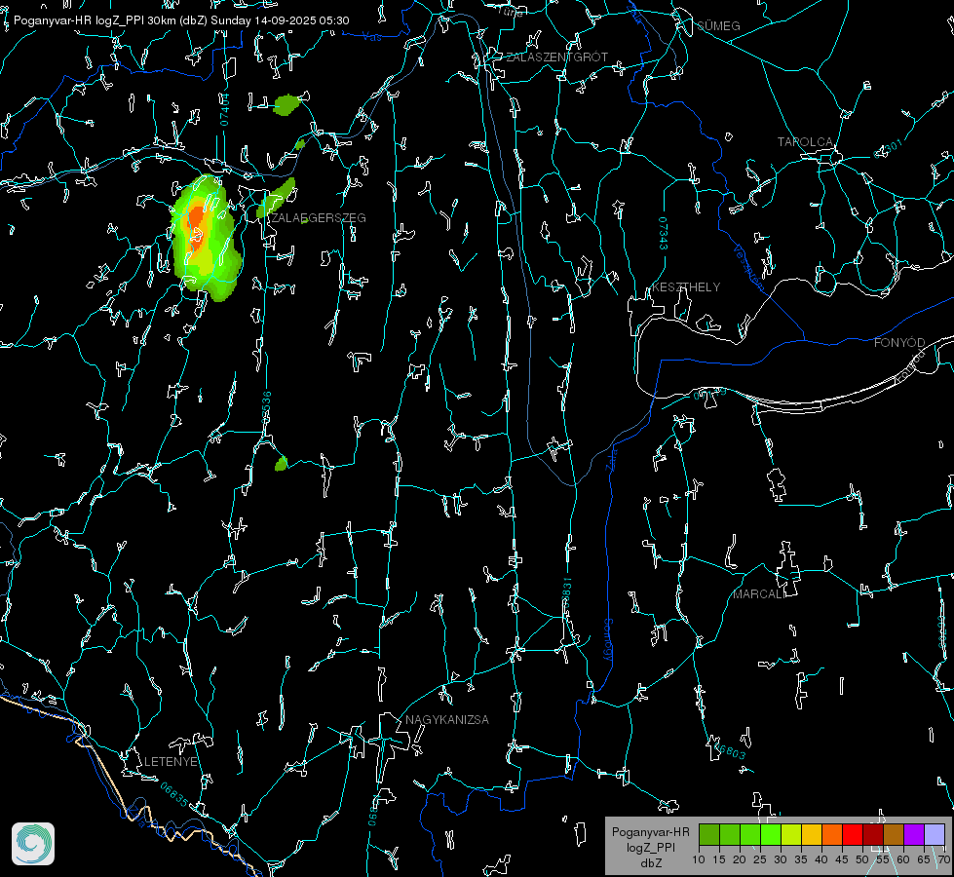Click the small green echo below road 07536
954x877 pixels.
coord(281,464)
